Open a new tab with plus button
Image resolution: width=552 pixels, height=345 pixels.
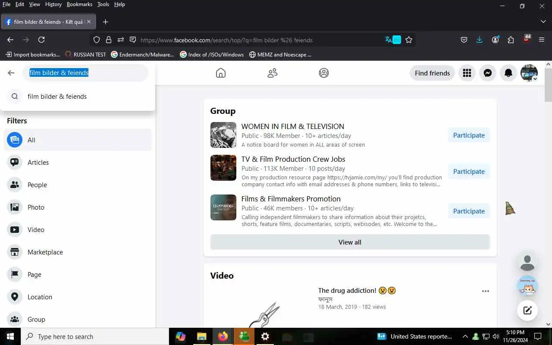(x=105, y=22)
